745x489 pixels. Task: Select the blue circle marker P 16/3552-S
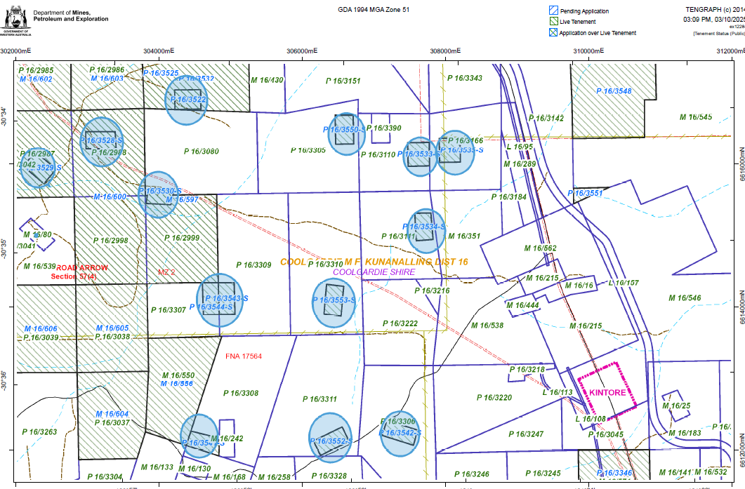pos(330,437)
